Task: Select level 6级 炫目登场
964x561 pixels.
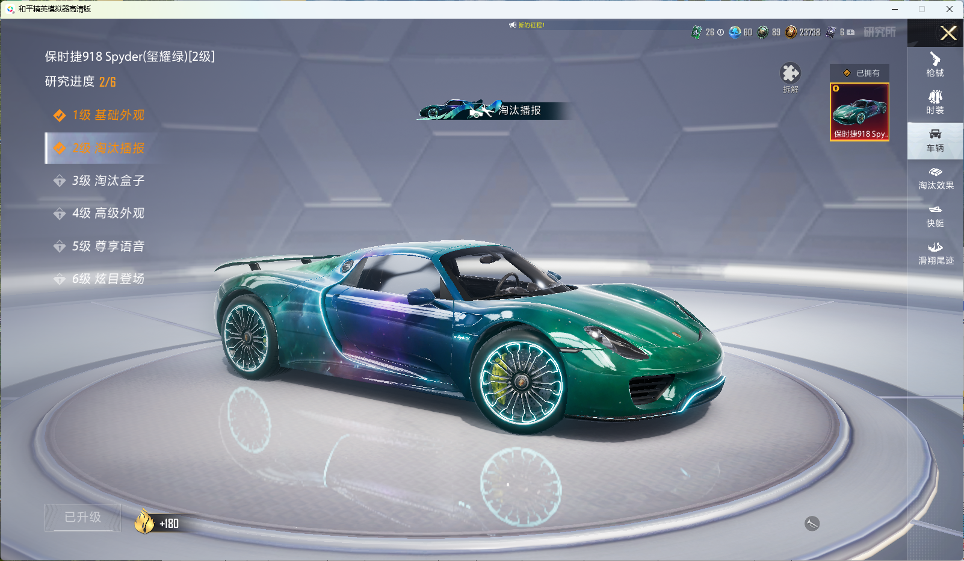Action: click(108, 279)
